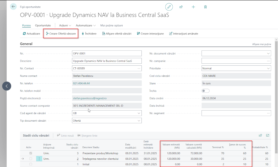This screenshot has height=167, width=278.
Task: Click Interacțiuni amânate action
Action: pyautogui.click(x=183, y=34)
